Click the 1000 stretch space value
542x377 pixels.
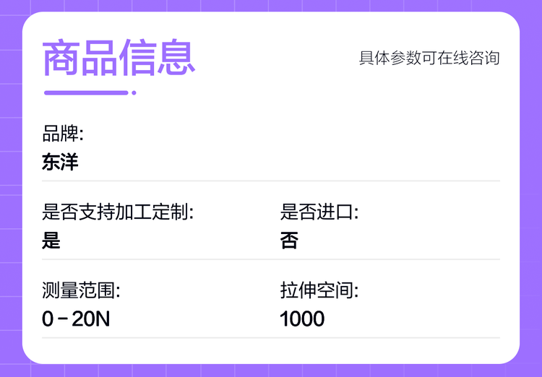coord(302,318)
